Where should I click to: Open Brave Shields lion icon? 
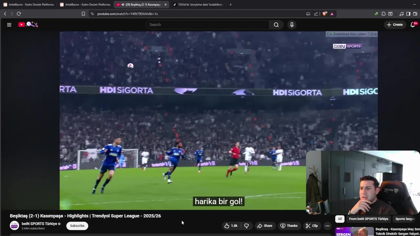pos(325,14)
